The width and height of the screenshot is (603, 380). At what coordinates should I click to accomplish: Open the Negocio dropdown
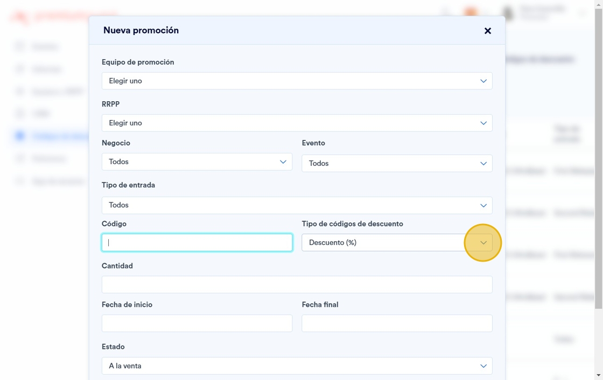point(197,161)
